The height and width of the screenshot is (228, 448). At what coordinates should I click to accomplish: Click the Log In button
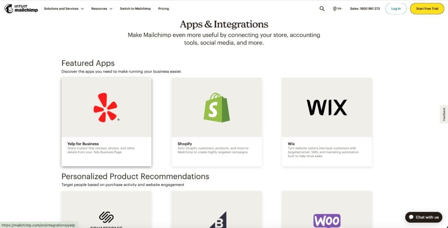click(395, 9)
